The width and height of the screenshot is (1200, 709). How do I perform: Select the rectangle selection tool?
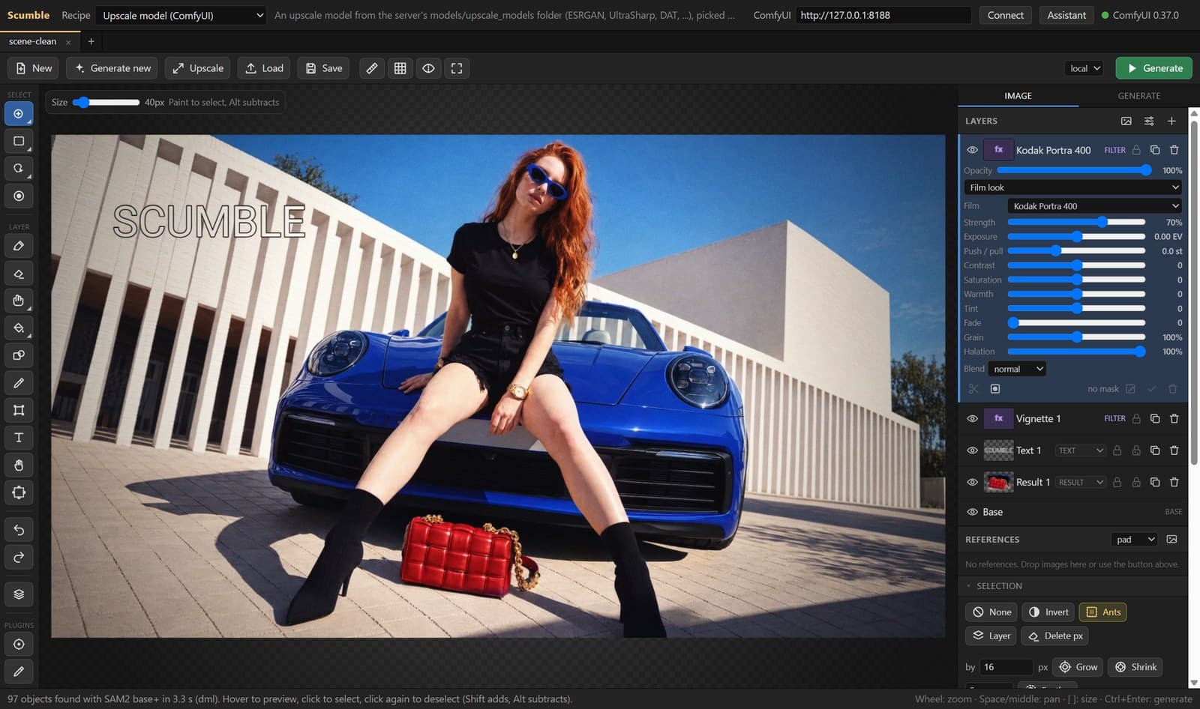click(19, 141)
